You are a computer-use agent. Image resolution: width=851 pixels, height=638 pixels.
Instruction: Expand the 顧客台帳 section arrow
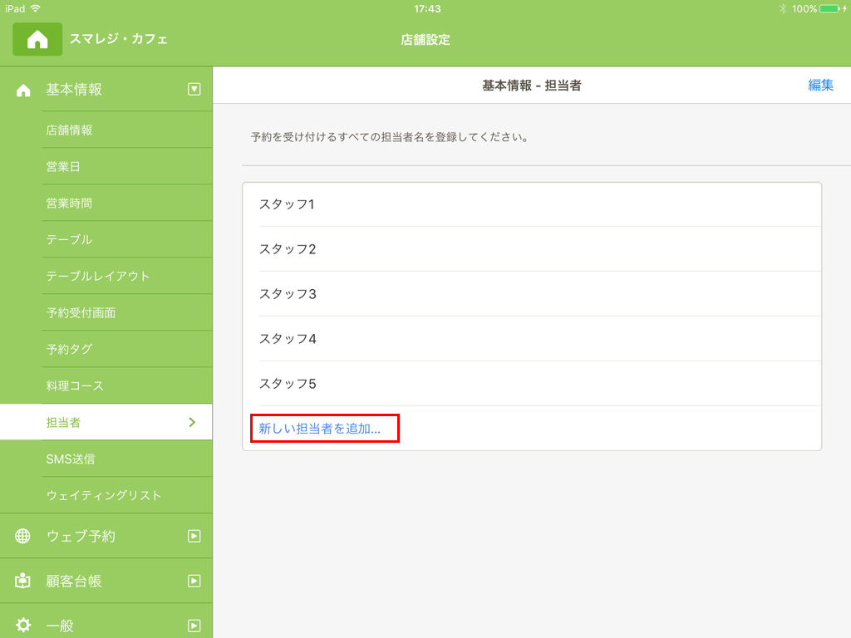click(x=194, y=581)
